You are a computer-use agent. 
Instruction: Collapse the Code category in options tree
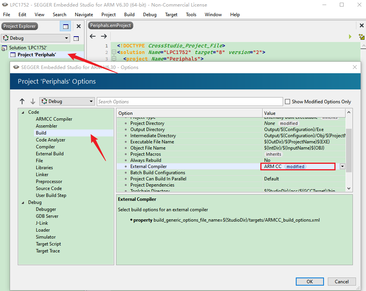pos(23,112)
